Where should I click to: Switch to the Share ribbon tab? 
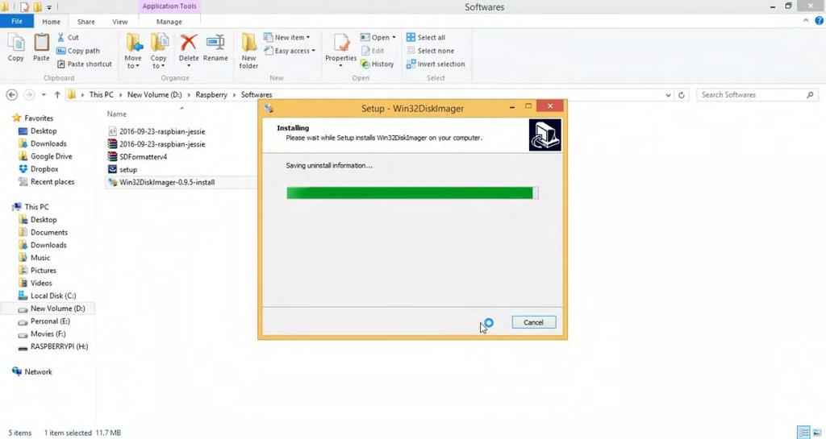[86, 22]
